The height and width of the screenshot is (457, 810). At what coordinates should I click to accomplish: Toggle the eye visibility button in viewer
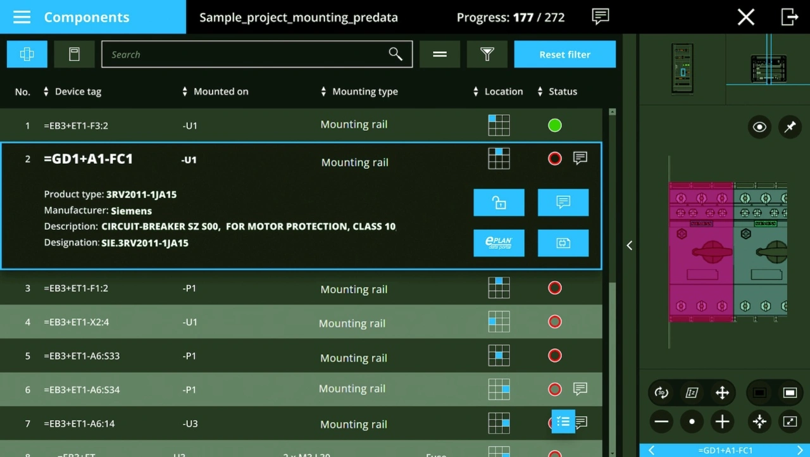pyautogui.click(x=759, y=127)
